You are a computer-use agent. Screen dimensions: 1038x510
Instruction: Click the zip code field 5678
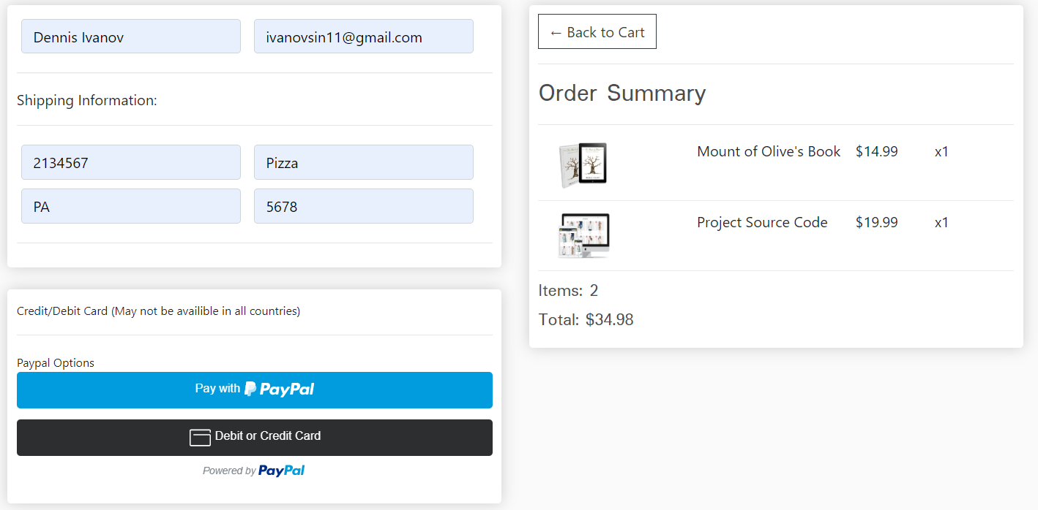tap(364, 206)
